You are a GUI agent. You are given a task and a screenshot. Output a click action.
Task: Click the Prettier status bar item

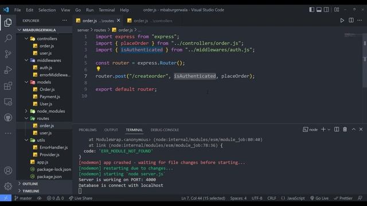point(343,198)
